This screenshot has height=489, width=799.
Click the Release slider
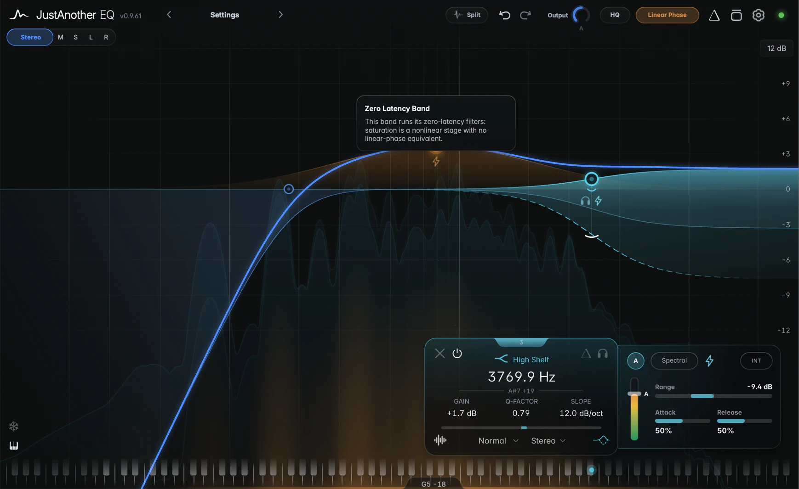pyautogui.click(x=745, y=421)
